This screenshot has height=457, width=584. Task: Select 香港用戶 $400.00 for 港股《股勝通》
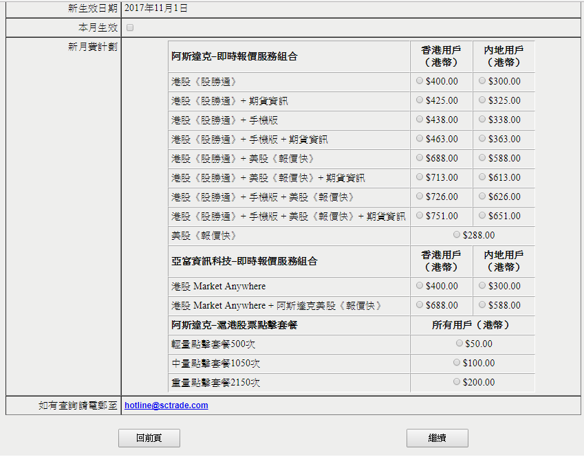click(420, 81)
